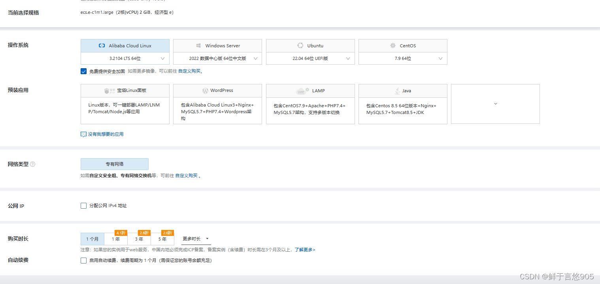Choose the Java preinstalled app description
Screen dimensions: 600x284
coord(401,109)
